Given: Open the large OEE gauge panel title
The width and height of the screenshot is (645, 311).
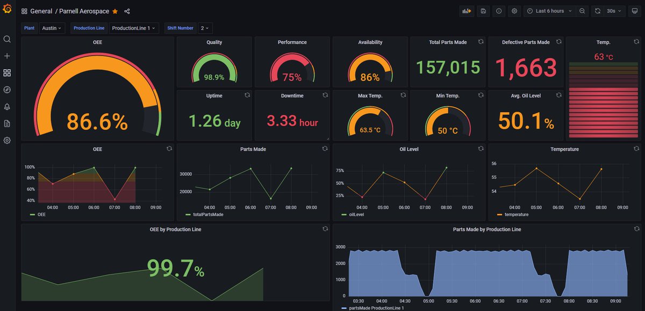Looking at the screenshot, I should [x=97, y=42].
